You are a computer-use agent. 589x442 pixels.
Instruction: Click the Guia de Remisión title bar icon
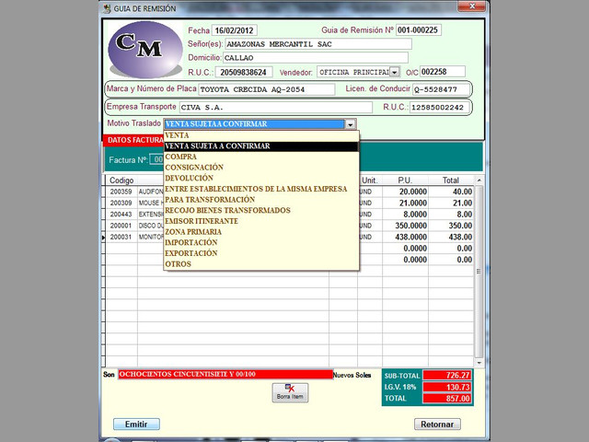[107, 8]
